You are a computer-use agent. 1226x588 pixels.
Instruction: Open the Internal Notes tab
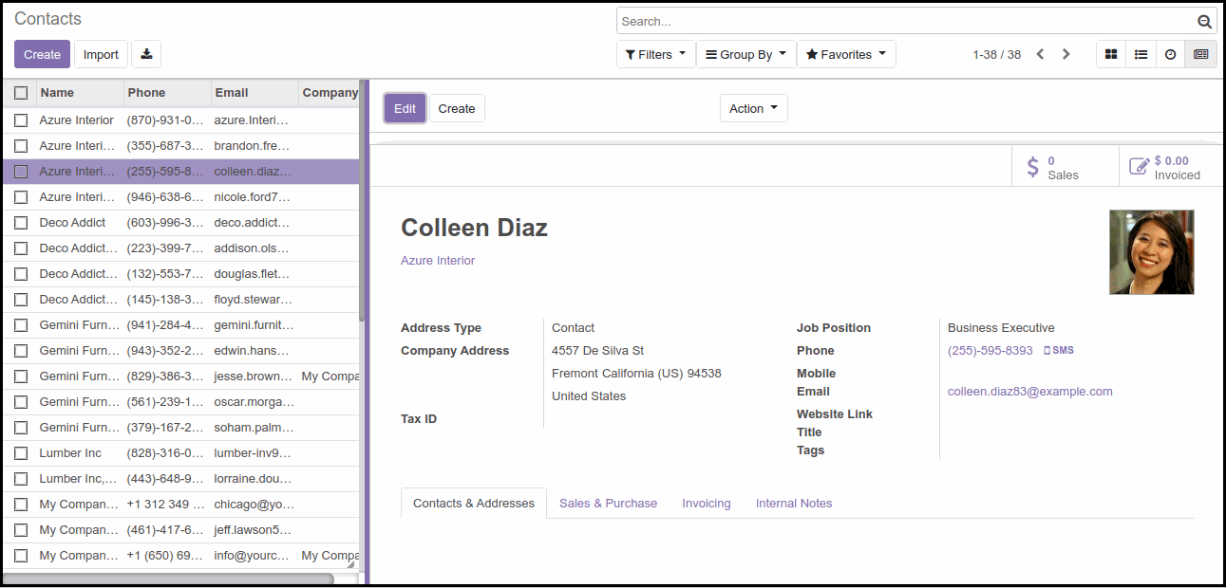[x=794, y=503]
